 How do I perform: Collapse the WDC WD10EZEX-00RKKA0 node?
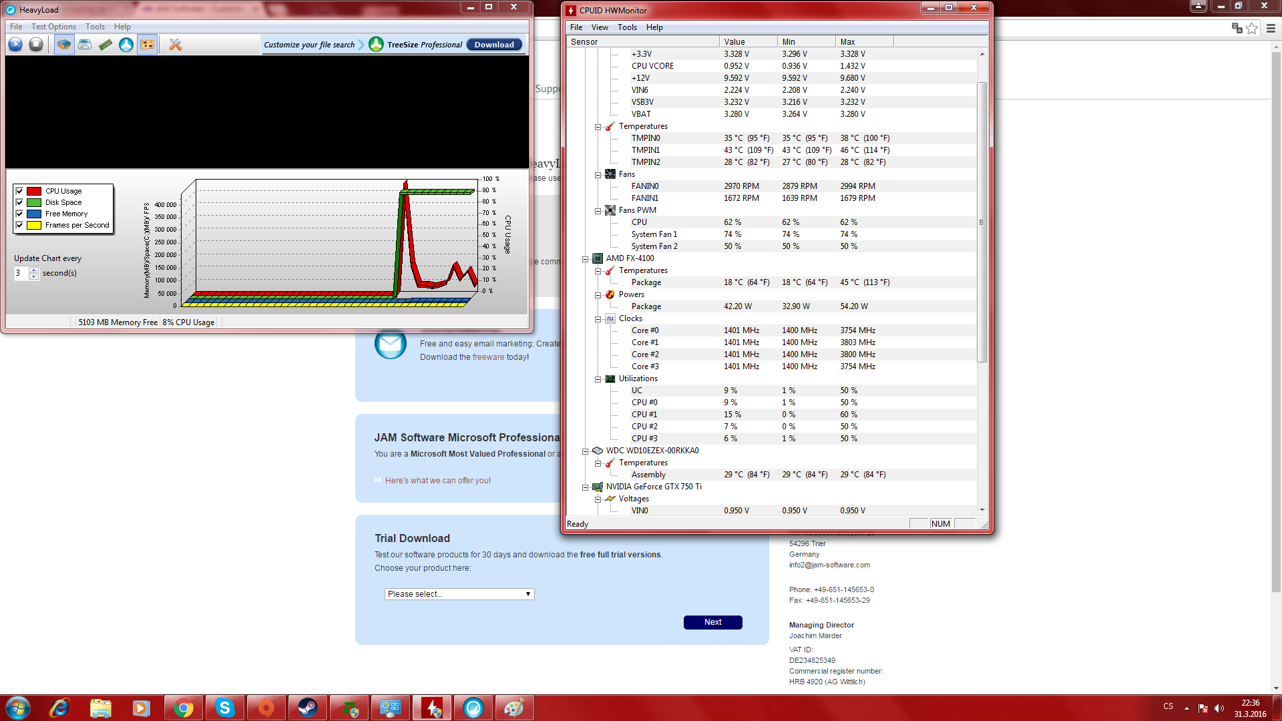(x=586, y=451)
